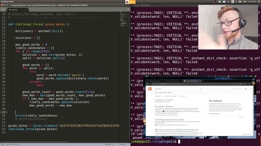Switch to the first browser tab in the small window
The image size is (261, 146).
click(155, 81)
